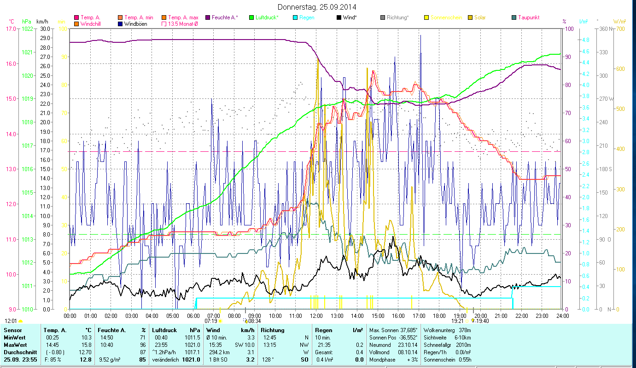The image size is (636, 368).
Task: Click the sun icon next to 07:19
Action: (x=220, y=321)
